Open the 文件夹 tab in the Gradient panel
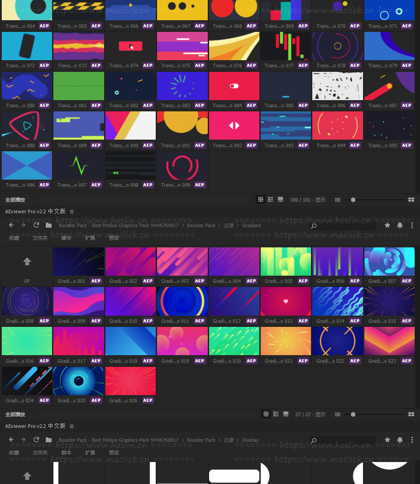The image size is (420, 484). [40, 238]
